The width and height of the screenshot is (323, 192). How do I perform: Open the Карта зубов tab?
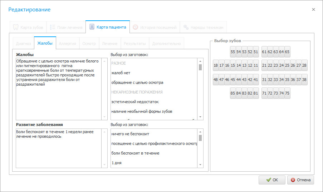pos(28,27)
